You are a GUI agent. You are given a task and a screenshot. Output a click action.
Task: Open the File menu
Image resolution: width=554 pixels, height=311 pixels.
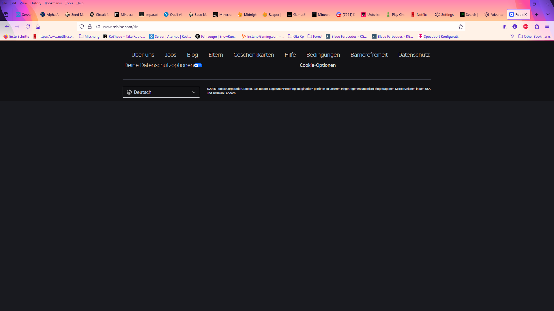click(4, 3)
